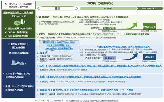Image resolution: width=164 pixels, height=102 pixels.
Task: Open the 秋田県八峰町 offshore wind callout link
Action: point(59,45)
